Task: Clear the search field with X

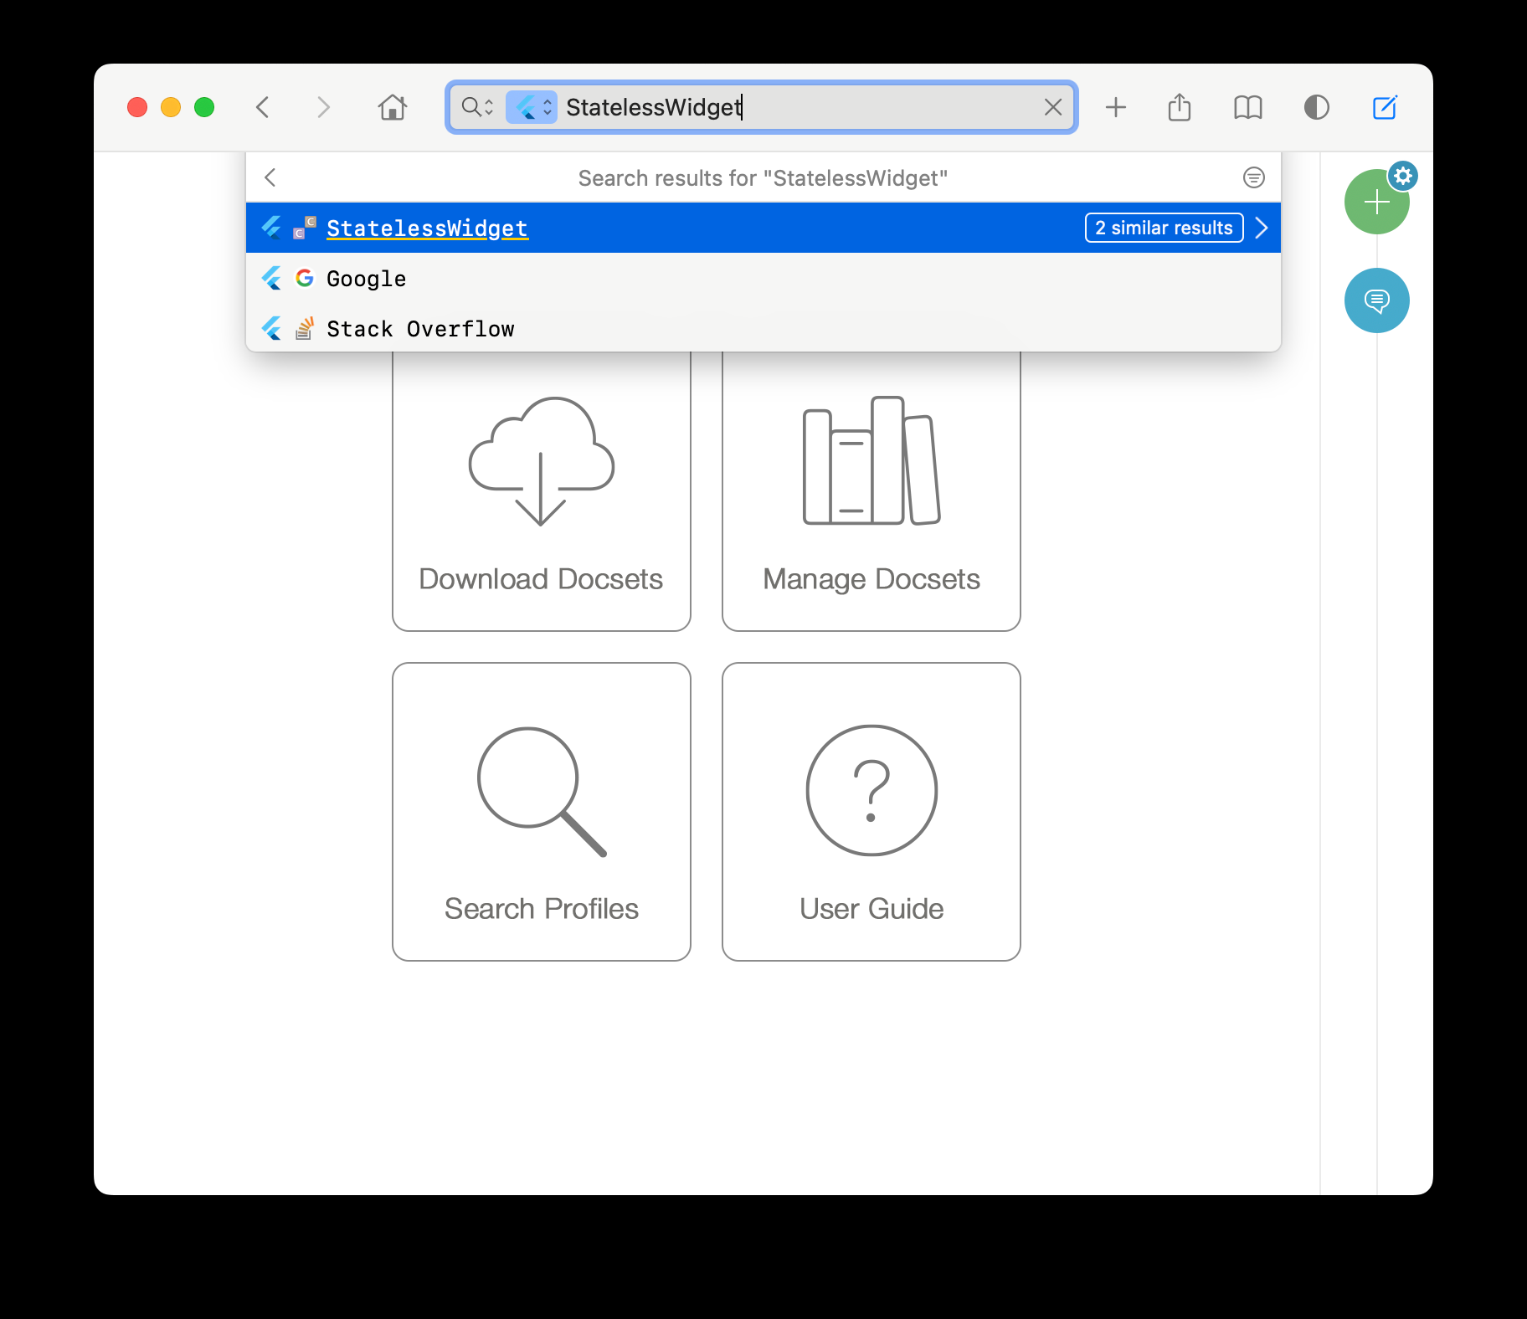Action: point(1053,107)
